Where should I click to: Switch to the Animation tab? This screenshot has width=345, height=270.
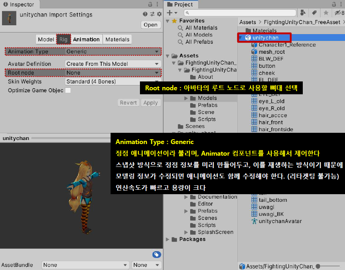coord(86,39)
